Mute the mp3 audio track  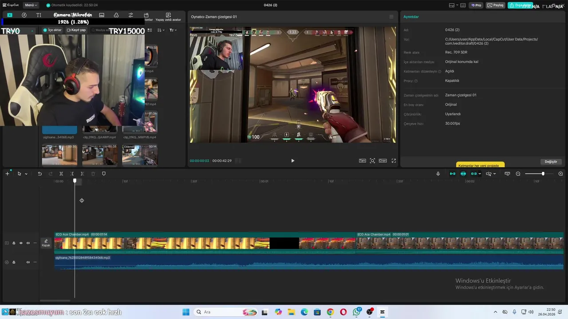pos(28,262)
